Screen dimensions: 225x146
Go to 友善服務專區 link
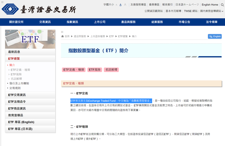tap(138, 5)
